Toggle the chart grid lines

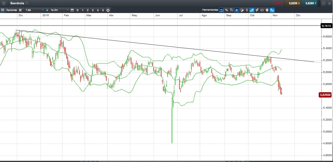tap(237, 10)
